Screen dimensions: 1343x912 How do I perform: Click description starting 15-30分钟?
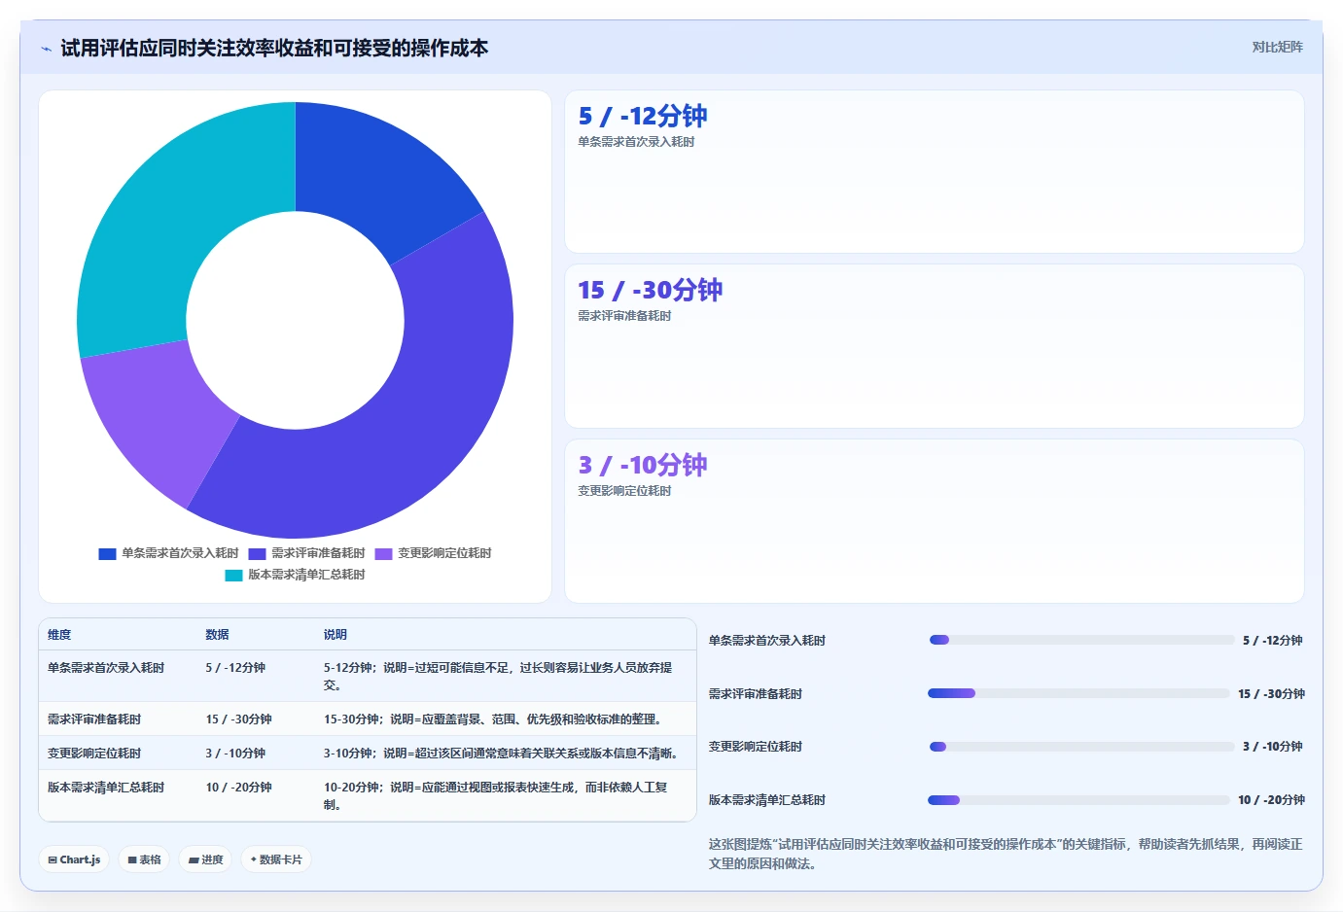494,719
